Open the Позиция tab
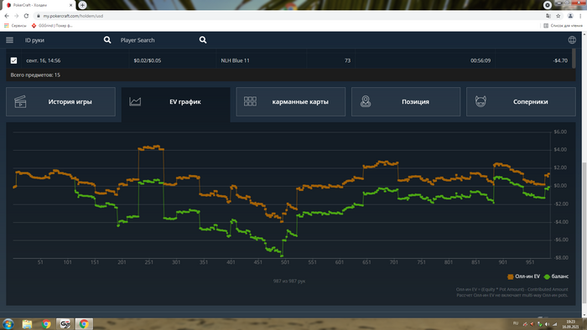The image size is (587, 330). 406,101
